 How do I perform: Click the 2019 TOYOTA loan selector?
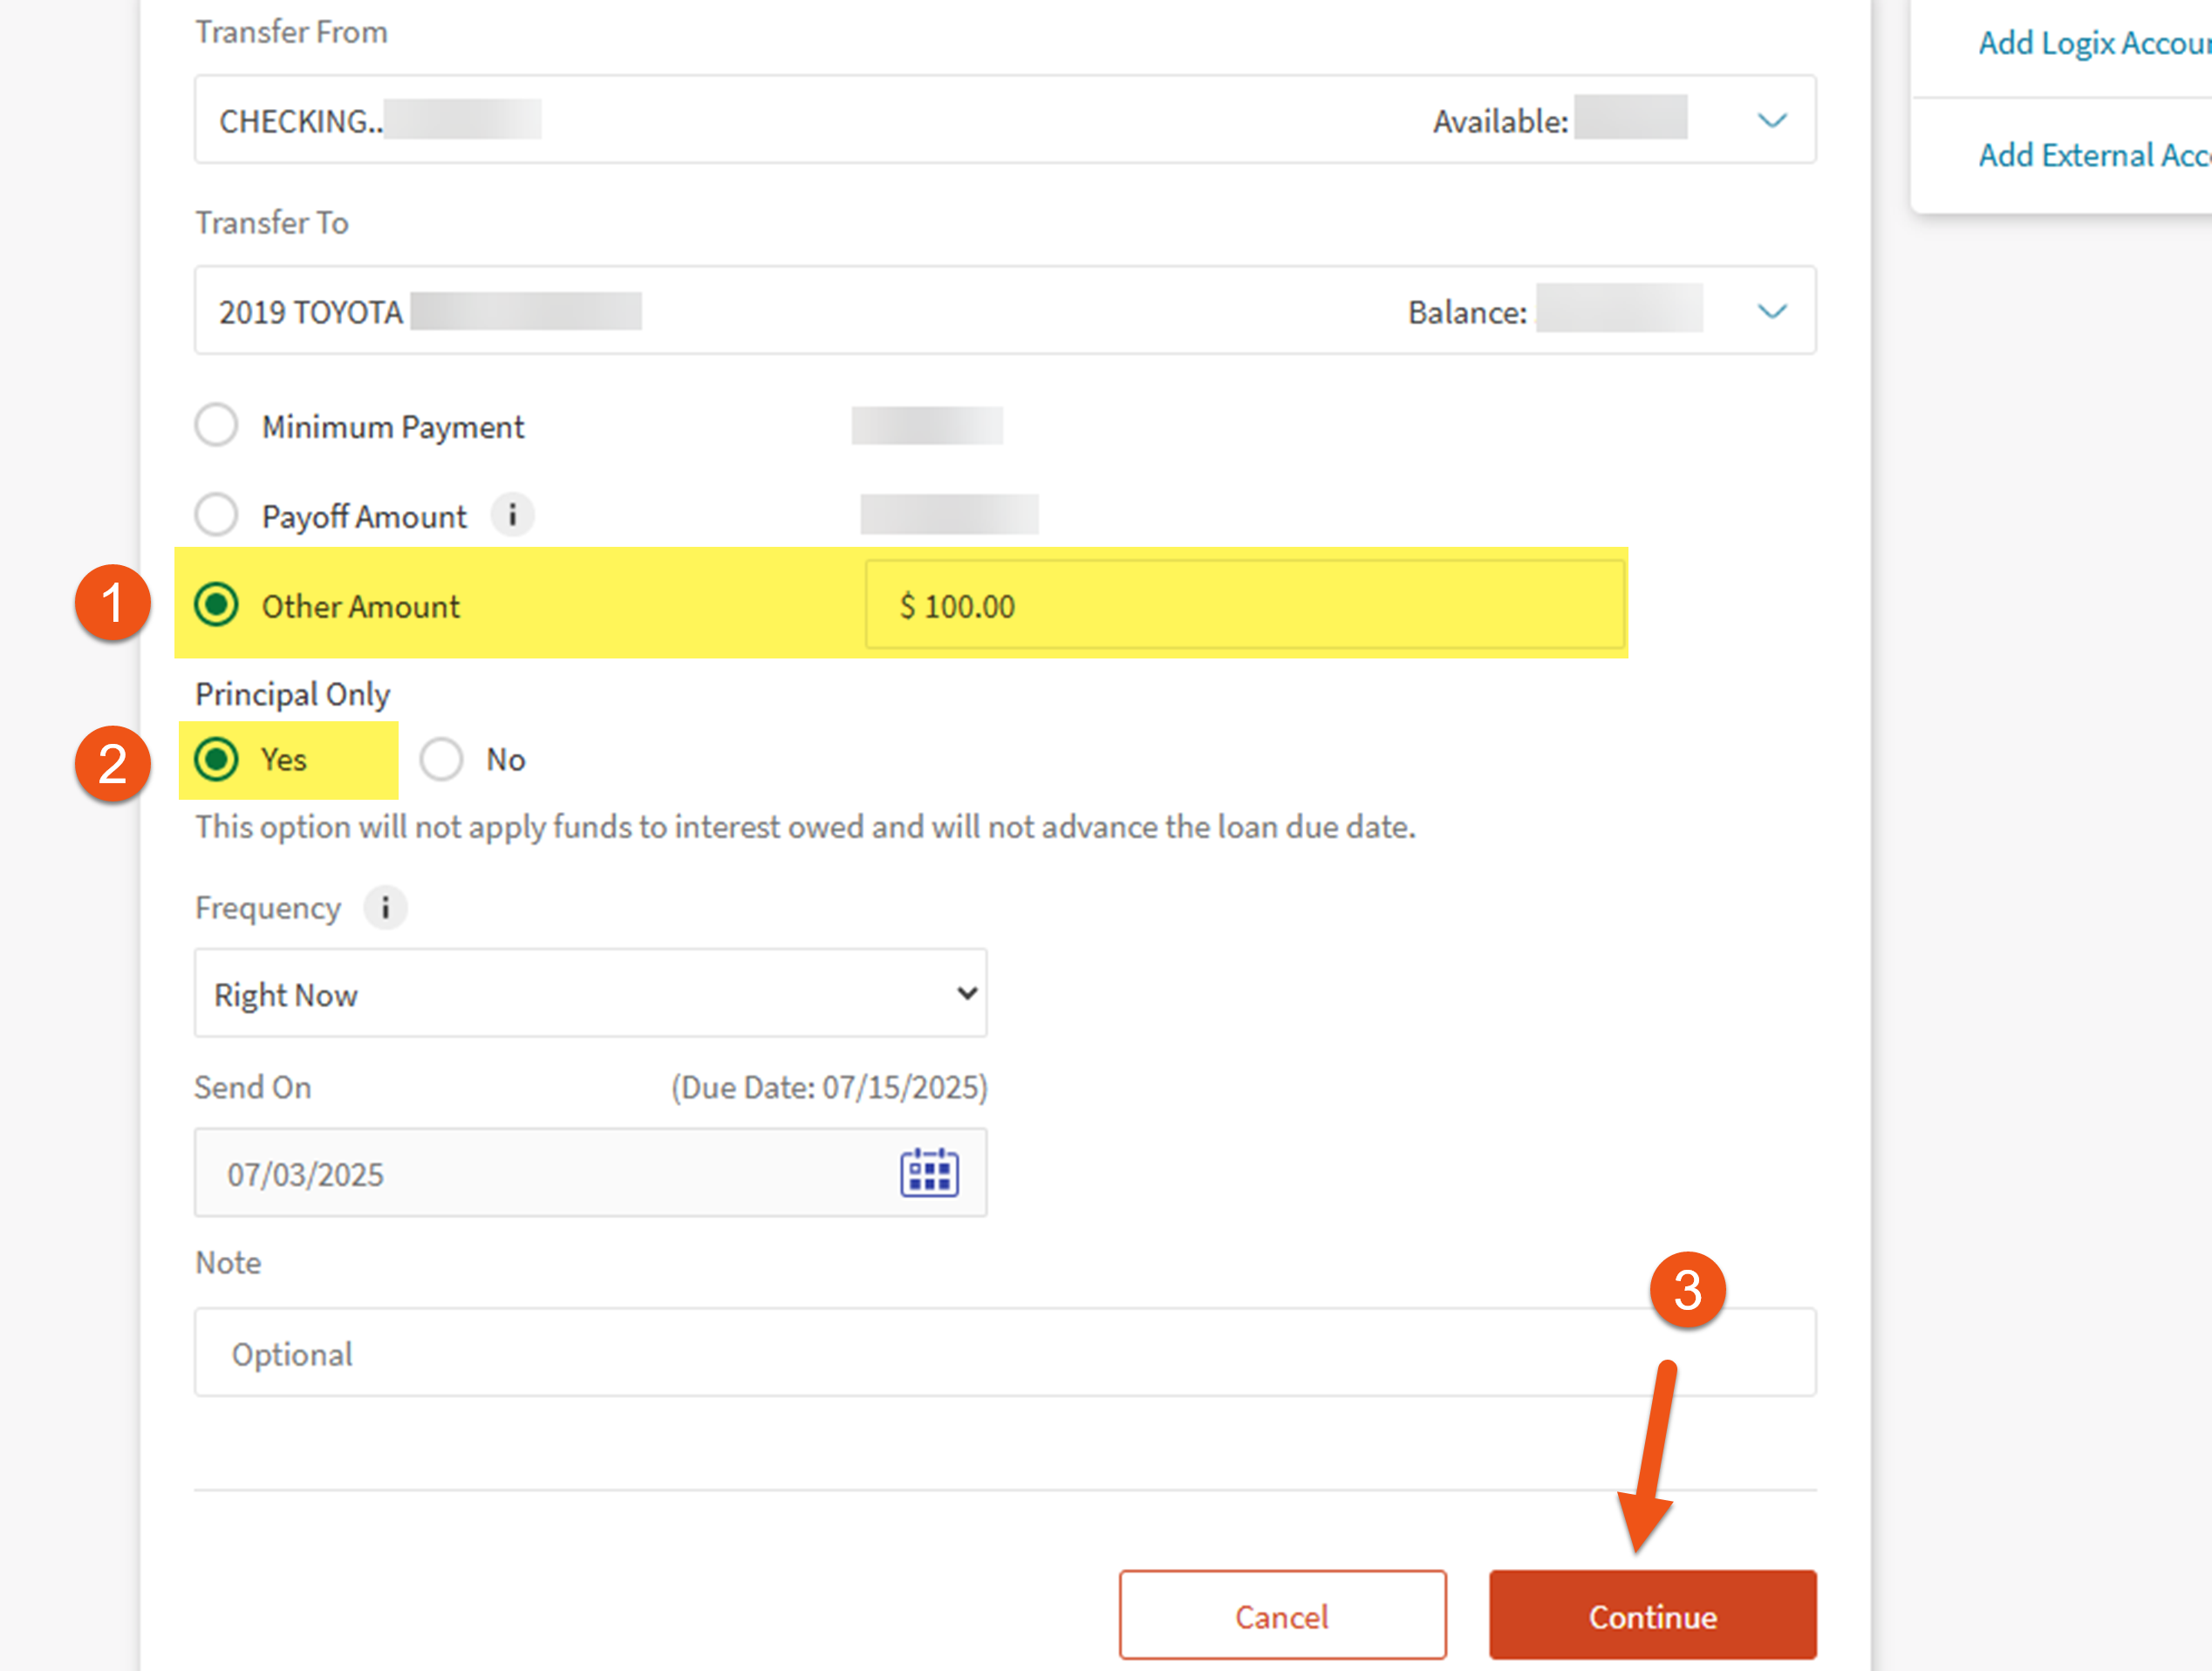pyautogui.click(x=900, y=311)
